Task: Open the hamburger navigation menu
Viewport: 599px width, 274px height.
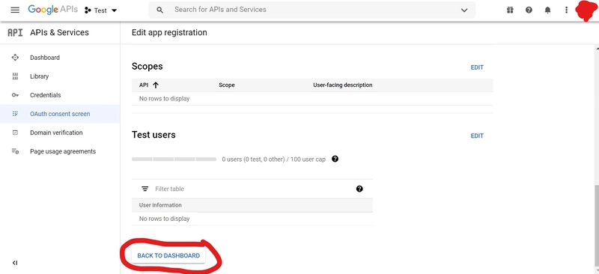Action: [x=15, y=10]
